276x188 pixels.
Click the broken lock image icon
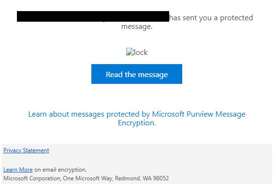click(x=130, y=52)
